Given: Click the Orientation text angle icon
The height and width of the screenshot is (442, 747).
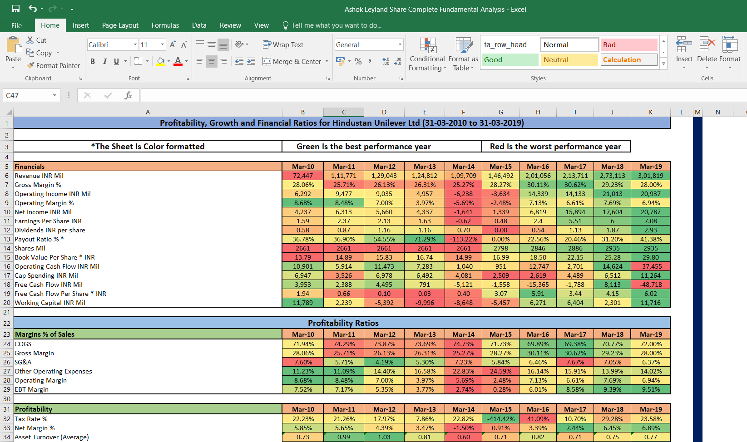Looking at the screenshot, I should pyautogui.click(x=239, y=44).
